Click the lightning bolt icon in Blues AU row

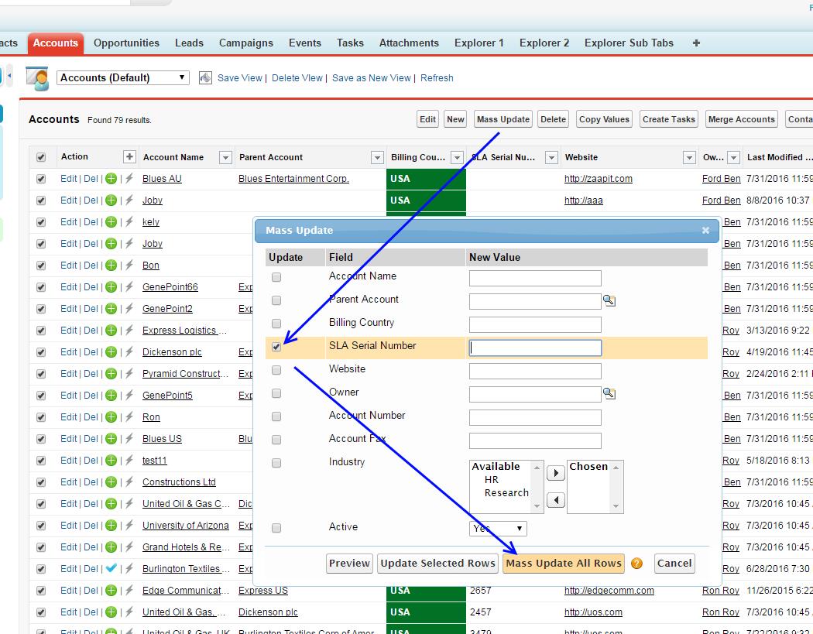(x=129, y=179)
